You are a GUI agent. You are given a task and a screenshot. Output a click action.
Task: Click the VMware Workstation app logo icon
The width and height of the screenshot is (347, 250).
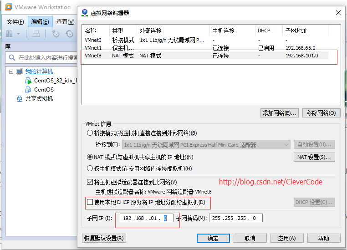[7, 7]
